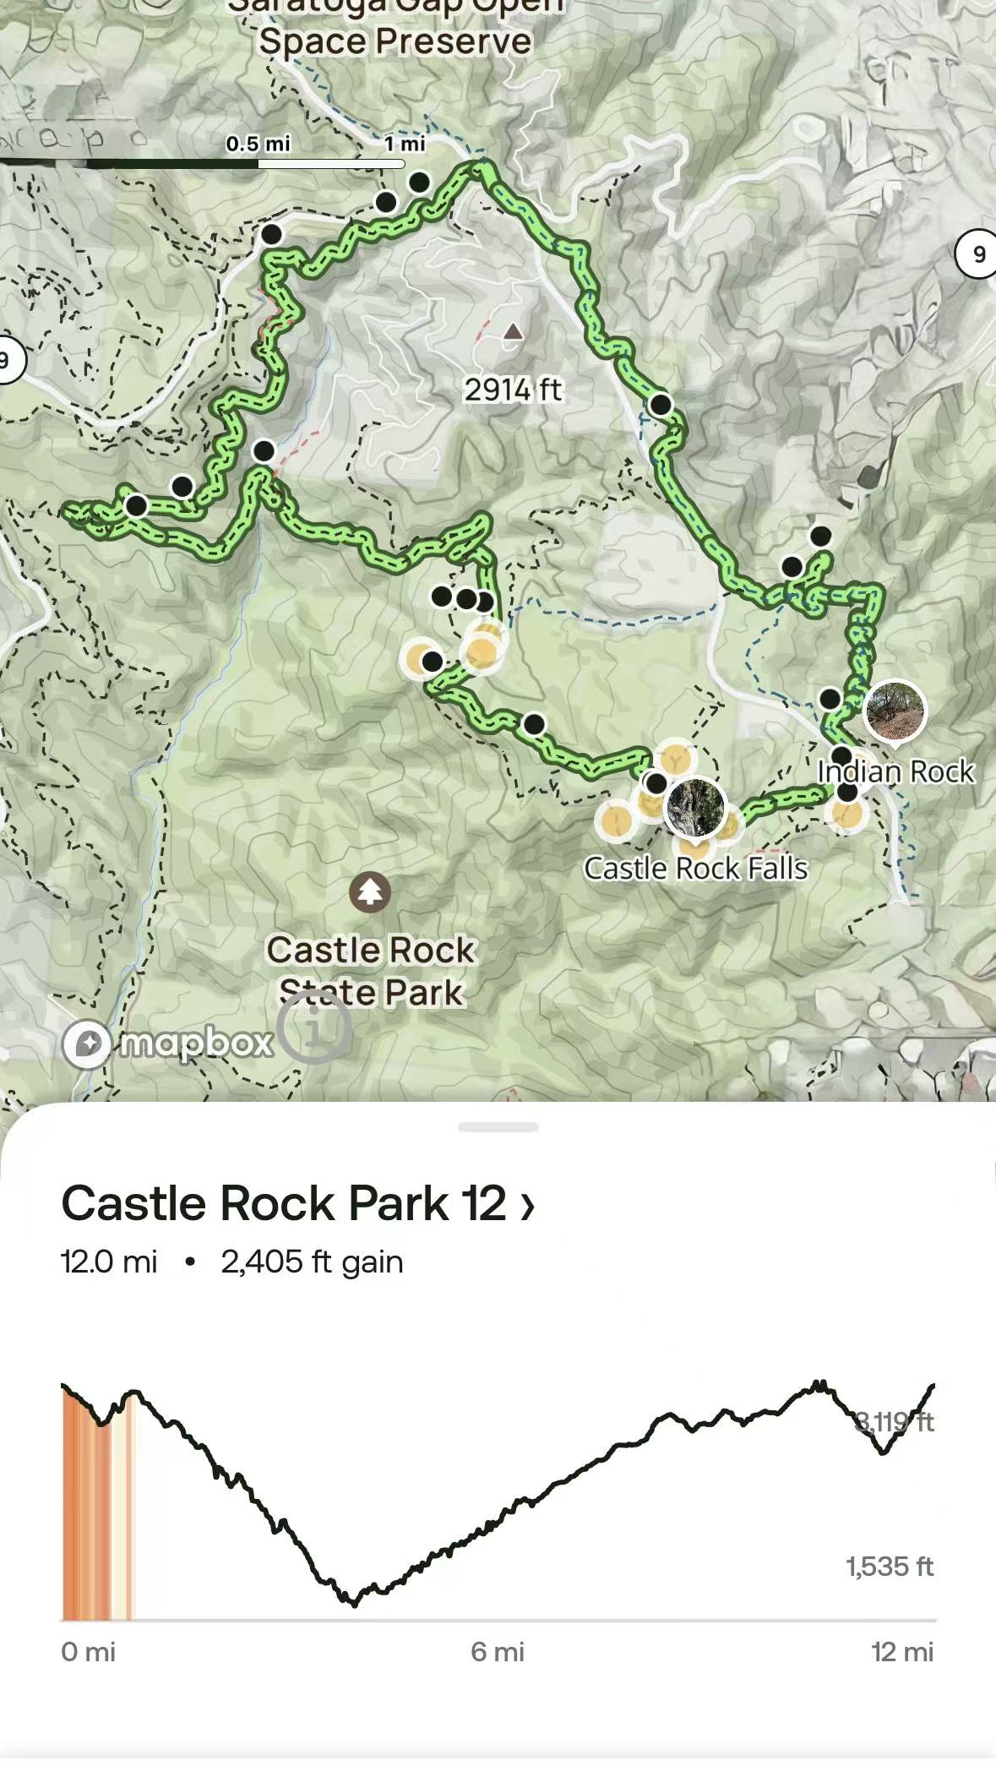Viewport: 996px width, 1766px height.
Task: Tap the 1 mi end of scale bar
Action: pos(405,144)
